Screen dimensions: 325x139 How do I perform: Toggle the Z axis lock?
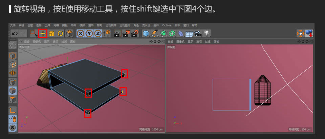point(98,34)
